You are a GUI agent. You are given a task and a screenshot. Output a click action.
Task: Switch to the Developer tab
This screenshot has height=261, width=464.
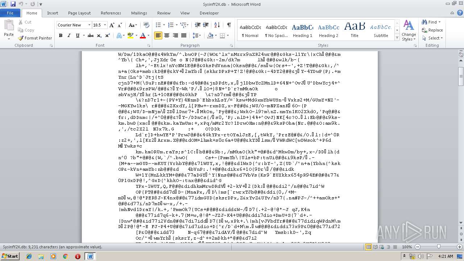pyautogui.click(x=209, y=13)
